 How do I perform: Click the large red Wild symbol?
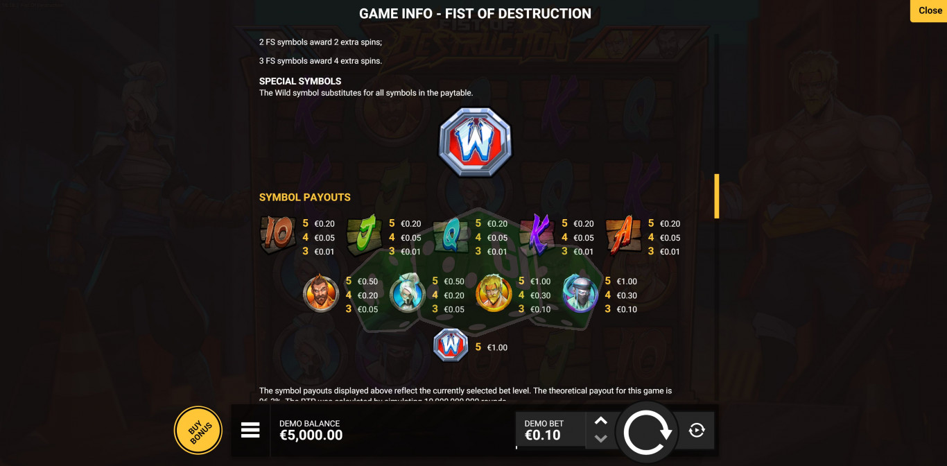(475, 142)
